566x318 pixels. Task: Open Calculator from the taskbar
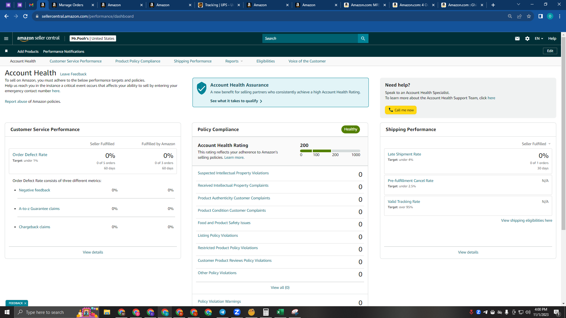pos(266,312)
